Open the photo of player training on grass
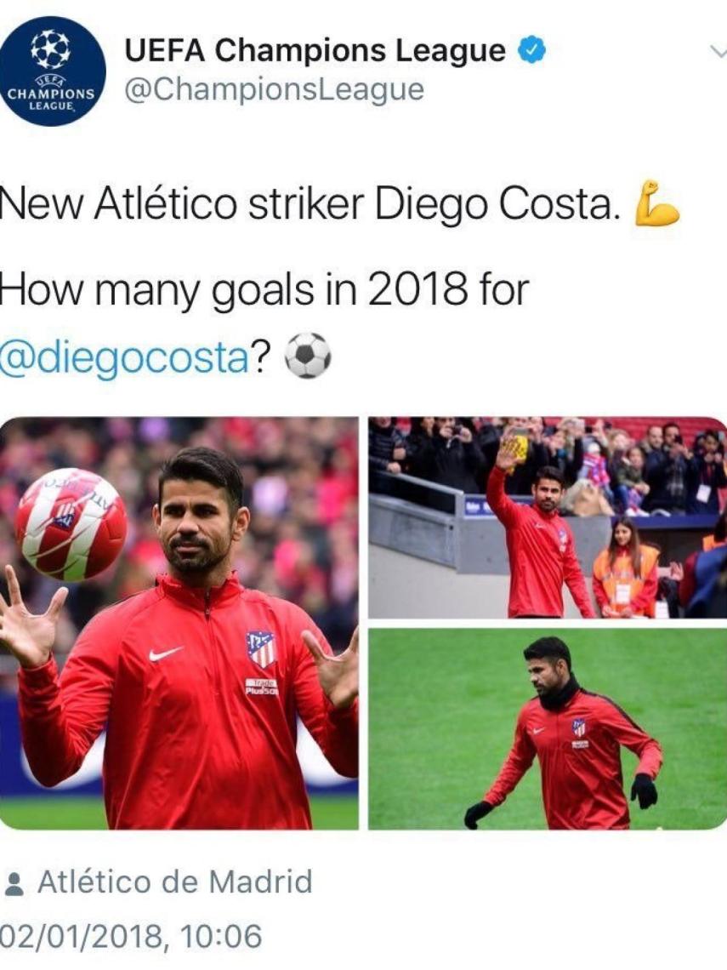The image size is (727, 970). coord(548,729)
